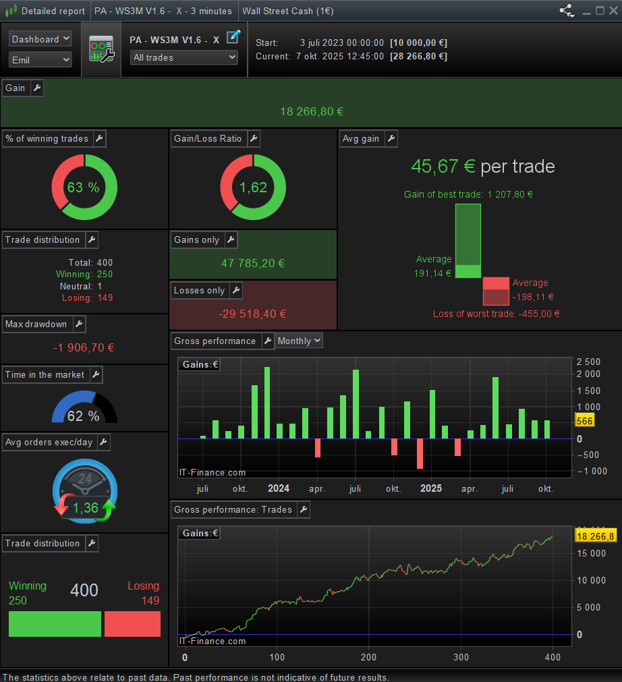Viewport: 622px width, 682px height.
Task: Open the All trades filter dropdown
Action: click(184, 58)
